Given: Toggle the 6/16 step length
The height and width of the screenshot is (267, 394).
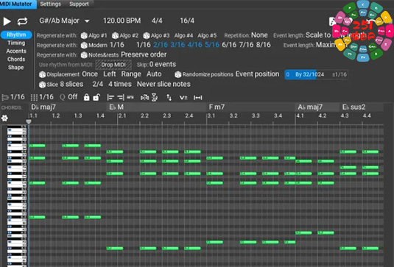Looking at the screenshot, I should (x=229, y=45).
